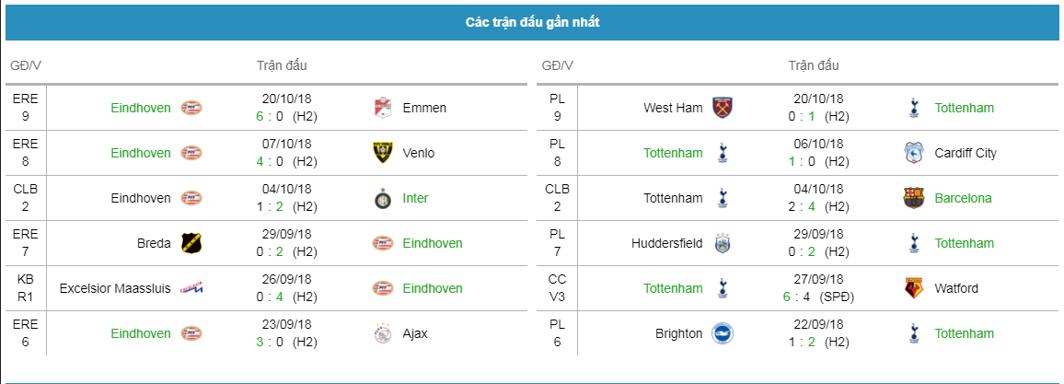Viewport: 1064px width, 384px height.
Task: Click the Breda club crest icon
Action: (192, 243)
